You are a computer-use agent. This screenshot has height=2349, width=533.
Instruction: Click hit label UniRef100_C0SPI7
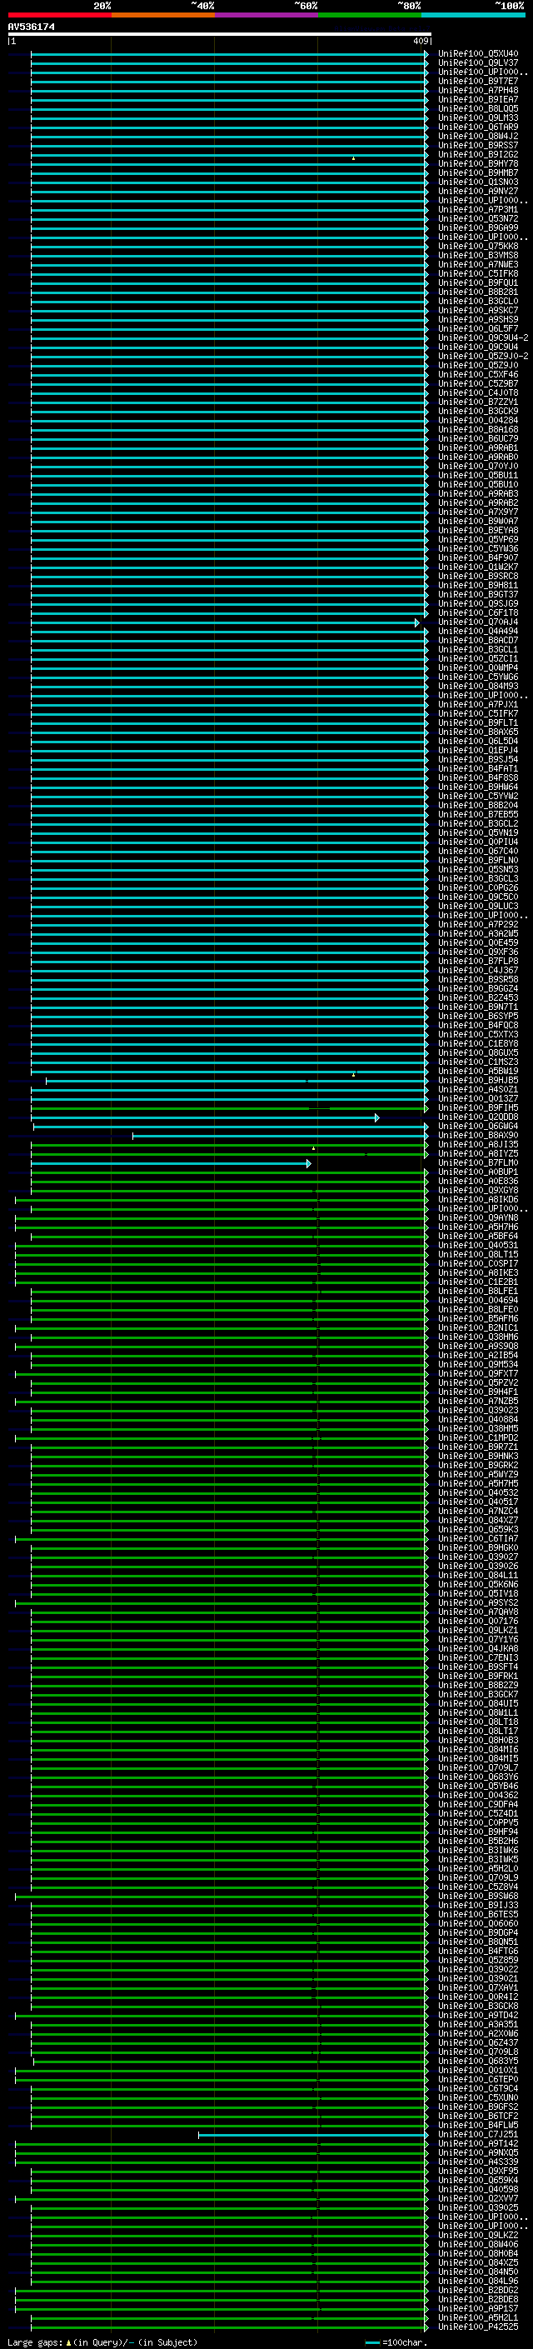click(x=477, y=1264)
